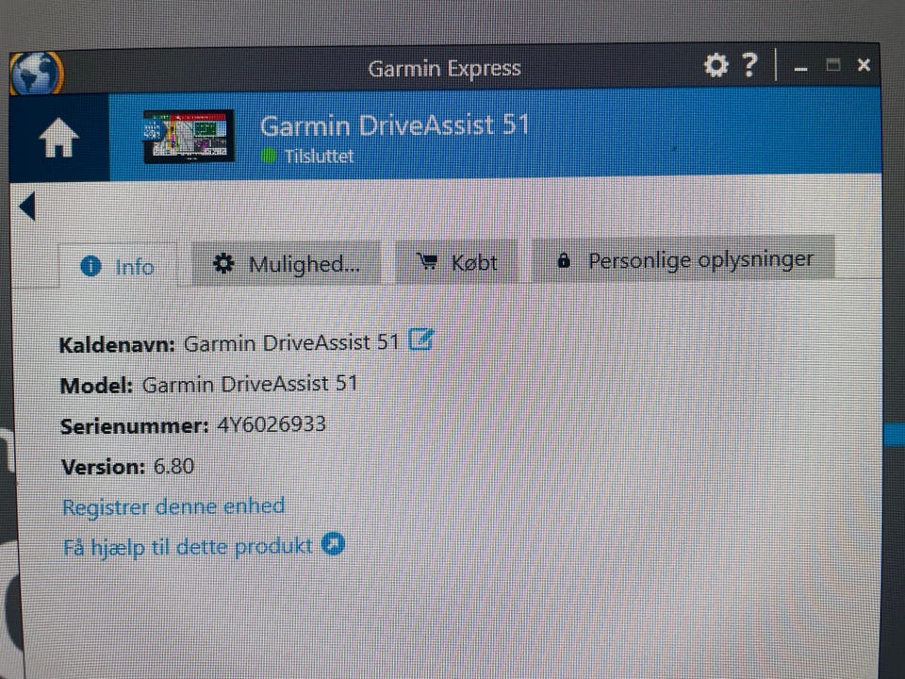905x679 pixels.
Task: Maximize the Garmin Express window
Action: pos(832,65)
